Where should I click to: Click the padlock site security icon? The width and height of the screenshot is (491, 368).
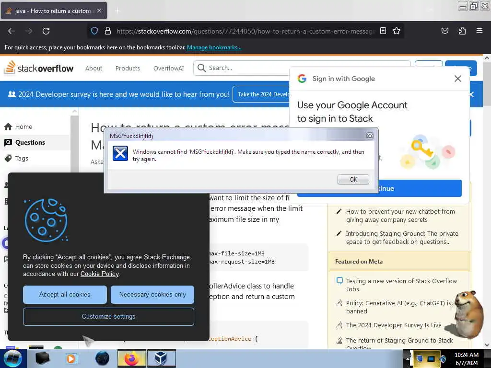pos(108,31)
